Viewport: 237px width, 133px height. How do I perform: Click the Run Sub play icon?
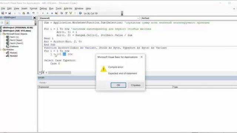coord(43,13)
